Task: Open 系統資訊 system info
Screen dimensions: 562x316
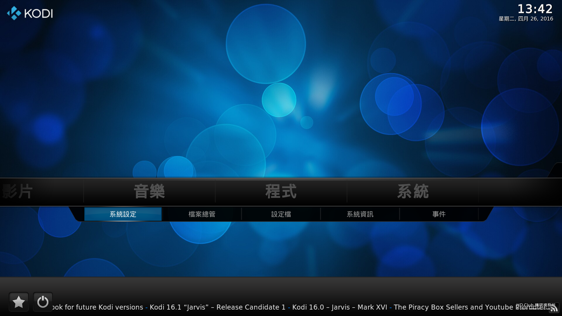Action: pos(360,214)
